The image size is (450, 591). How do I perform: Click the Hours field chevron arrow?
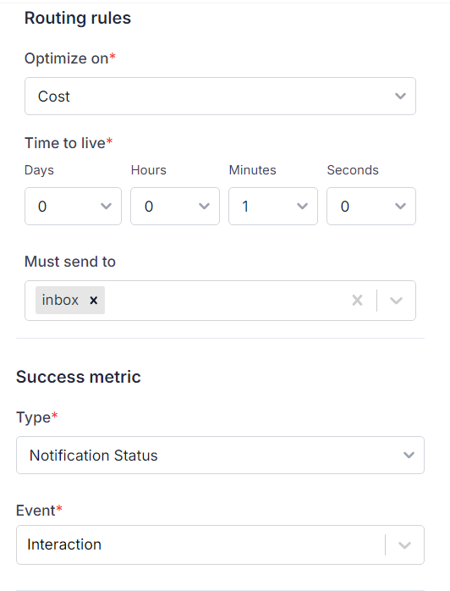pyautogui.click(x=204, y=206)
